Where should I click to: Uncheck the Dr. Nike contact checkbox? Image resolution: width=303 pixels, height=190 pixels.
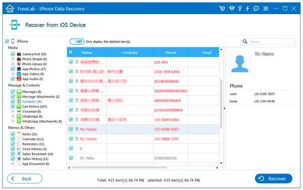(71, 158)
